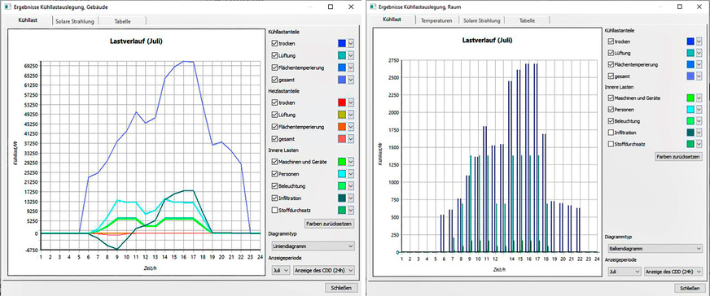Switch to Solare Strahlung tab in Raum window
This screenshot has width=710, height=296.
tap(482, 21)
